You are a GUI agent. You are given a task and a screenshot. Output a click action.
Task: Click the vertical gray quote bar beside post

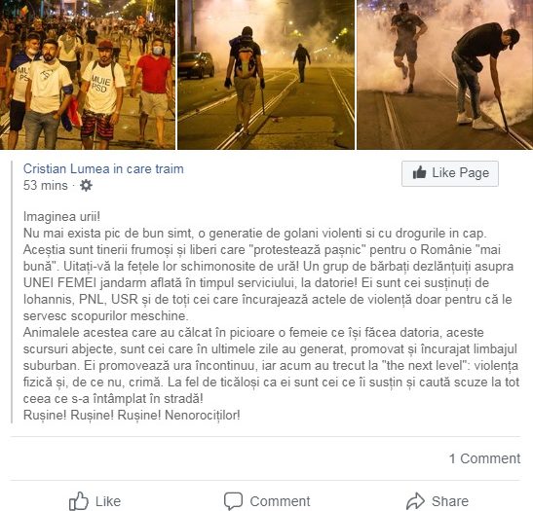(x=12, y=292)
